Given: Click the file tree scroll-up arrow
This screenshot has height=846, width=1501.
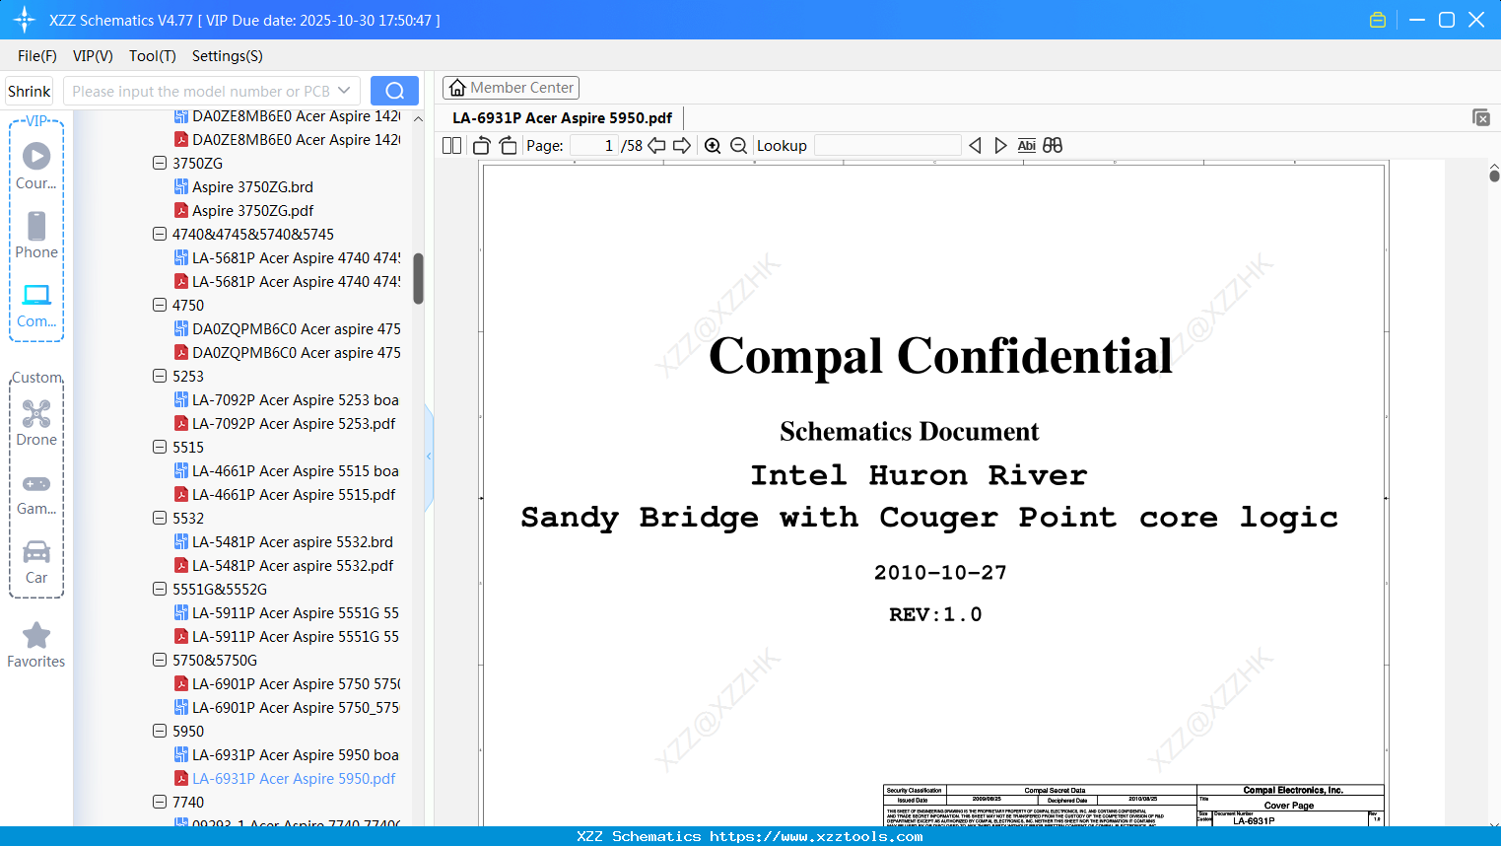Looking at the screenshot, I should pyautogui.click(x=418, y=118).
